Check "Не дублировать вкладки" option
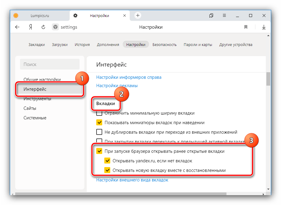Image resolution: width=281 pixels, height=205 pixels. tap(99, 132)
